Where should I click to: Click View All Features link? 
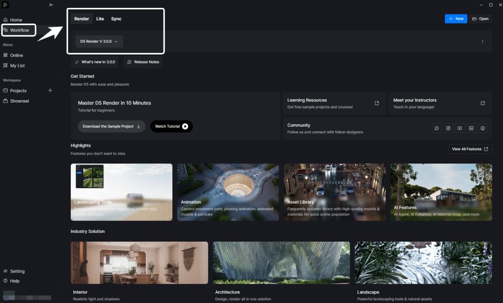click(470, 149)
